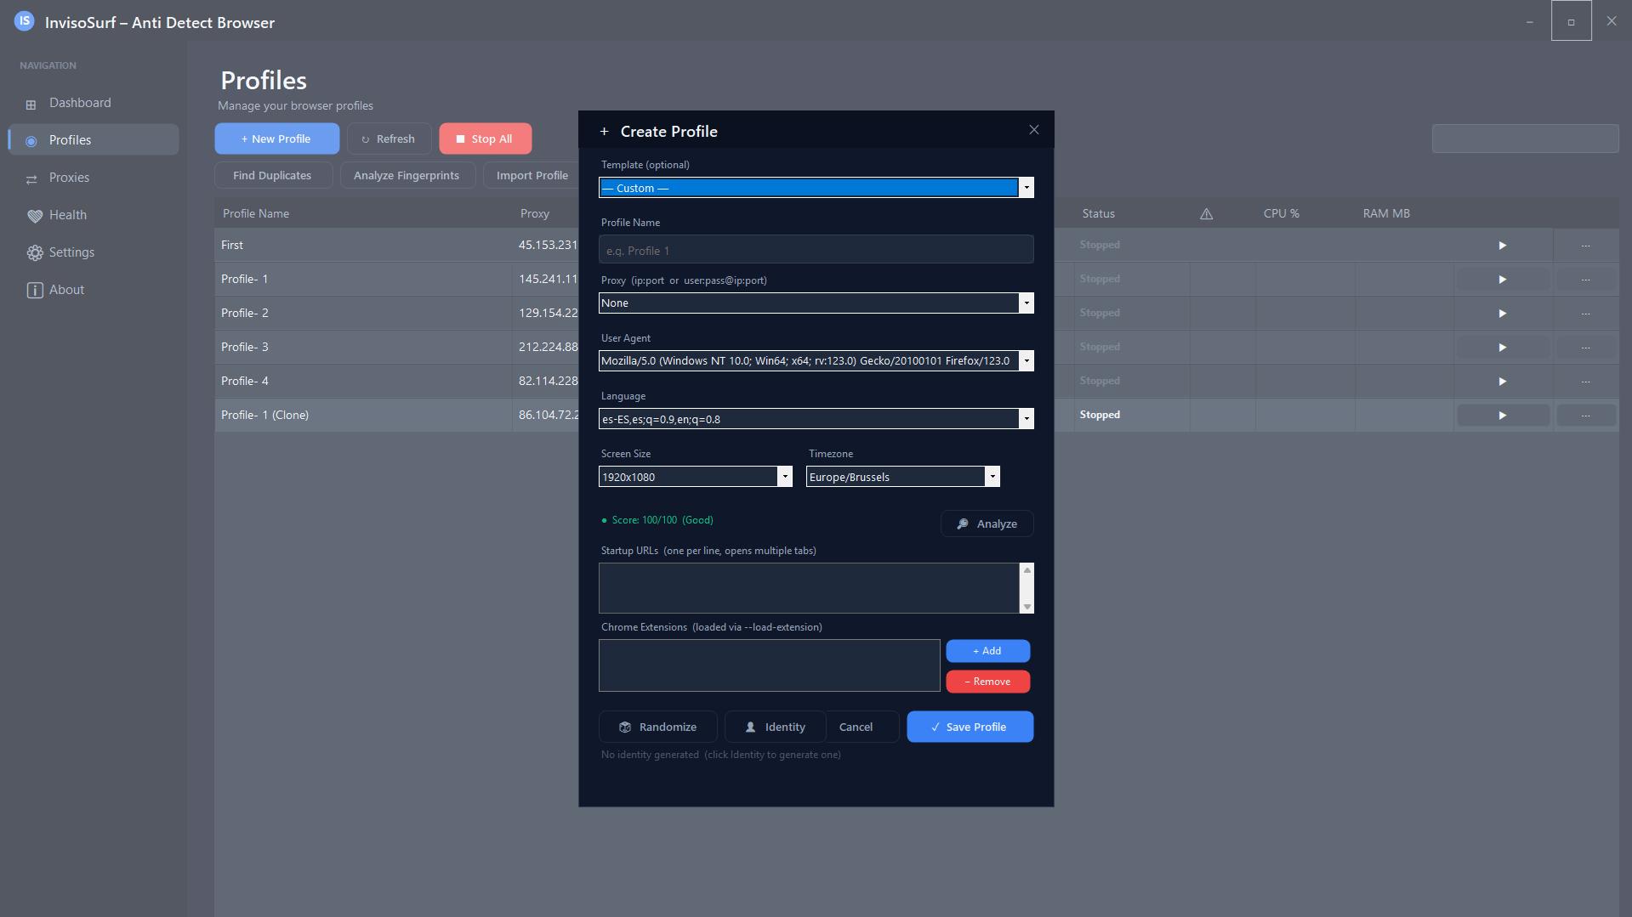Image resolution: width=1632 pixels, height=917 pixels.
Task: Start Profile- 2 with its play icon
Action: click(1502, 314)
